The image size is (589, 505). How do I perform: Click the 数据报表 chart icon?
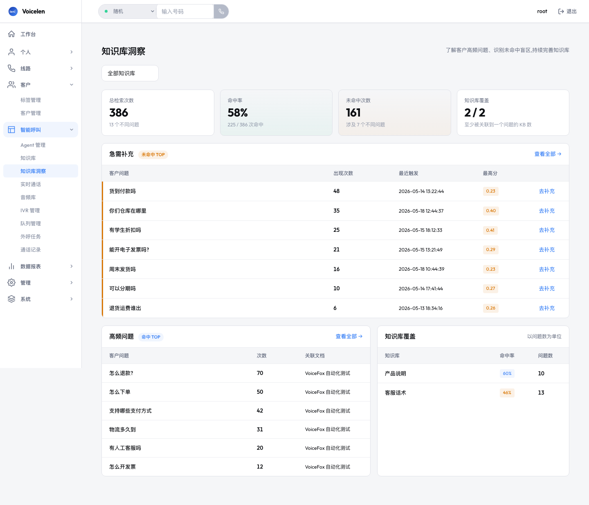[11, 266]
